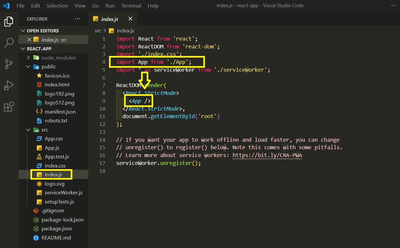Open Explorer more actions ellipsis

click(78, 19)
